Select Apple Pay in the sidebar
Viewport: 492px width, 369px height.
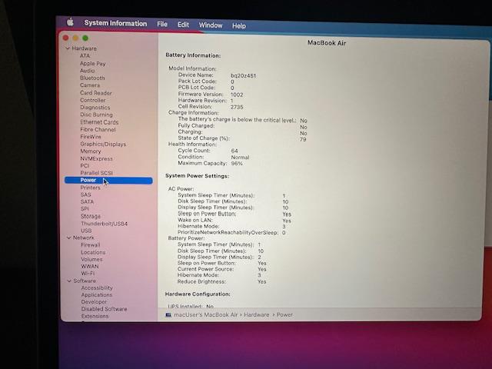[x=92, y=63]
